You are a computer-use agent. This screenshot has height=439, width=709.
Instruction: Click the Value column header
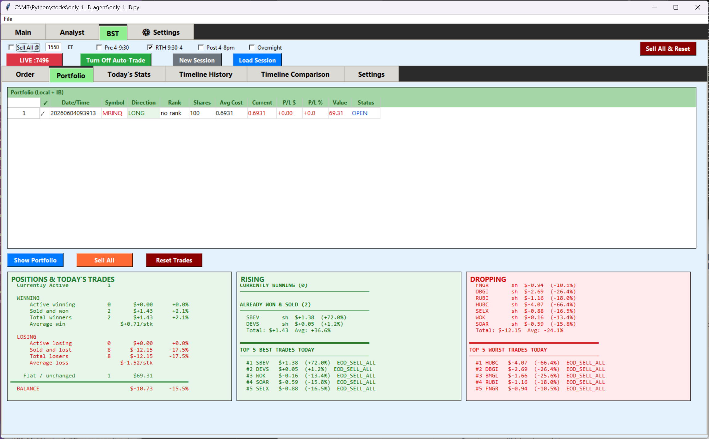340,103
